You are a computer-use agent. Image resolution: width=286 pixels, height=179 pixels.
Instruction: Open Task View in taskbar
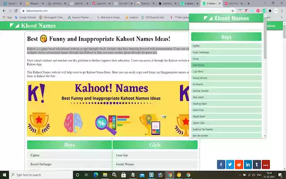[x=86, y=175]
